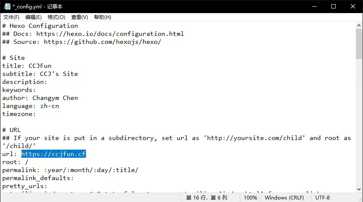The height and width of the screenshot is (202, 363).
Task: Open the 编辑(E) menu
Action: (33, 17)
